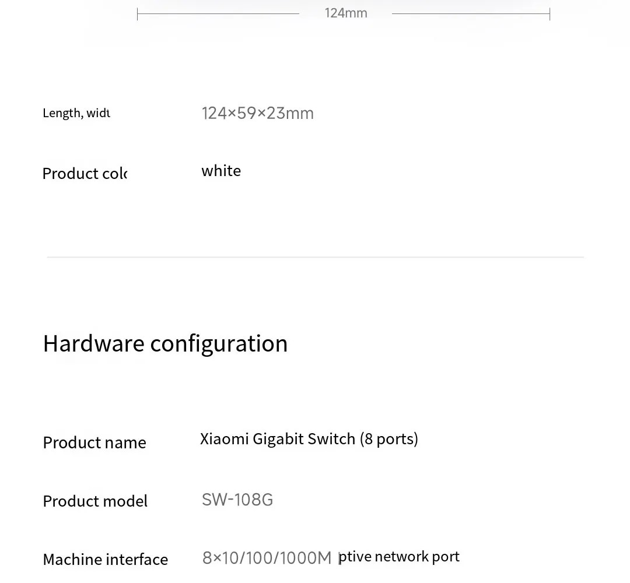630x583 pixels.
Task: Click the Machine interface label
Action: (105, 559)
